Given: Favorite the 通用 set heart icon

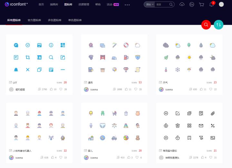Looking at the screenshot, I should [136, 89].
